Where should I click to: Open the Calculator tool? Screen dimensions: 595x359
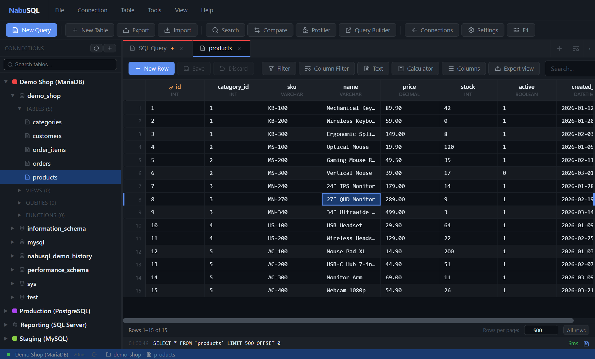point(415,68)
